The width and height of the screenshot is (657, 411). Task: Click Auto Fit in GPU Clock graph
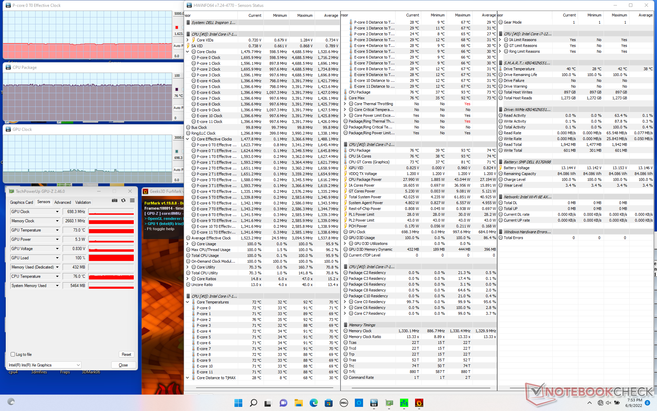(178, 170)
